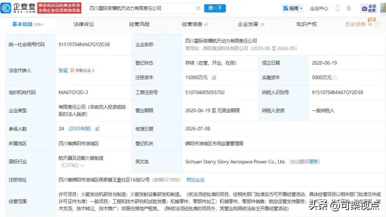Select approval date 2026-07-08
Viewport: 386px width, 217px height.
pos(198,129)
